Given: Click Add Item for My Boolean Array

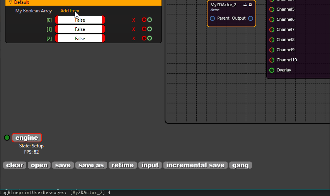Looking at the screenshot, I should (x=70, y=11).
